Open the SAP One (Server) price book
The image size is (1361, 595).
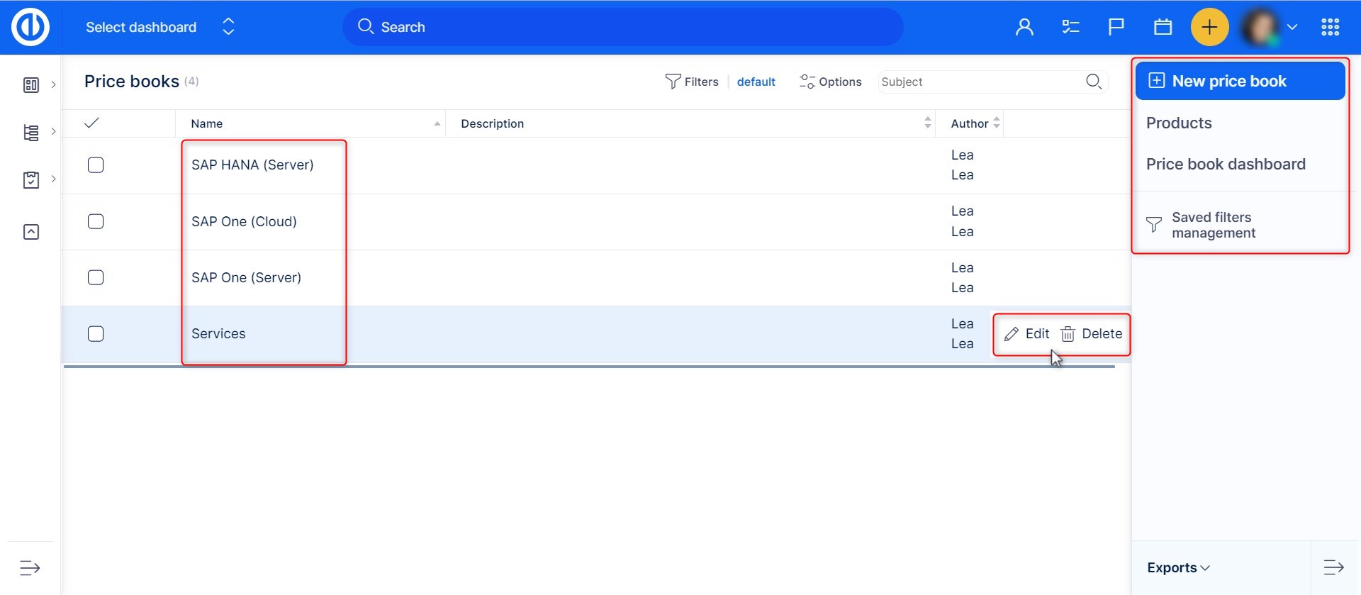[x=246, y=277]
